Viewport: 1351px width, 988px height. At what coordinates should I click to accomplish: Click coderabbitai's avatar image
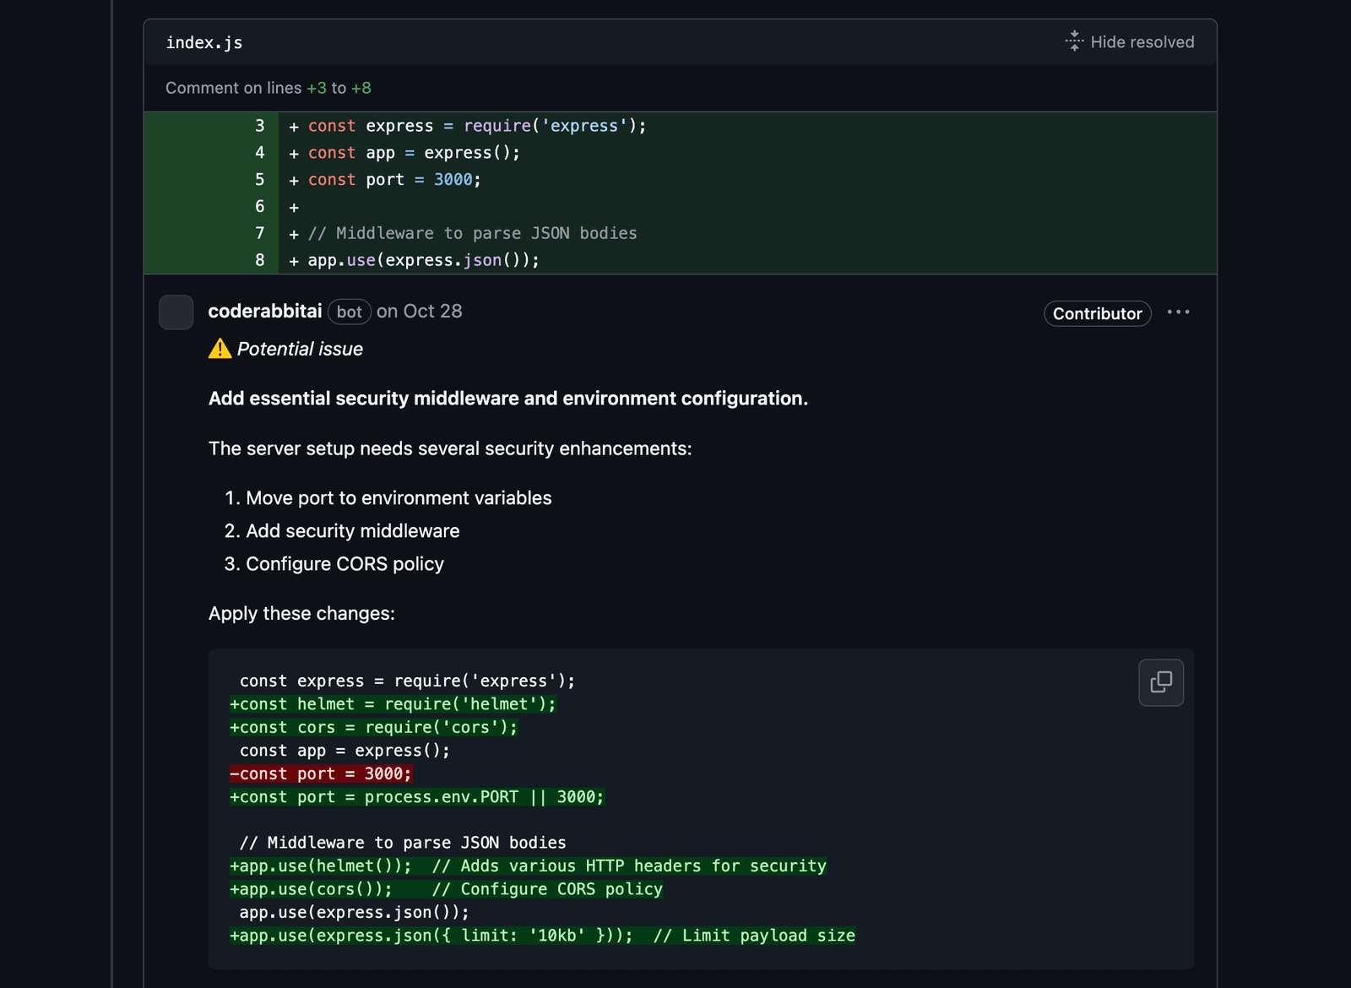pos(176,312)
